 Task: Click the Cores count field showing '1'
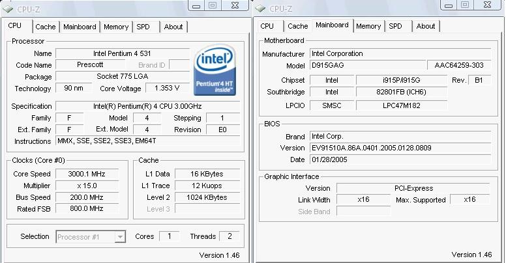click(x=170, y=236)
